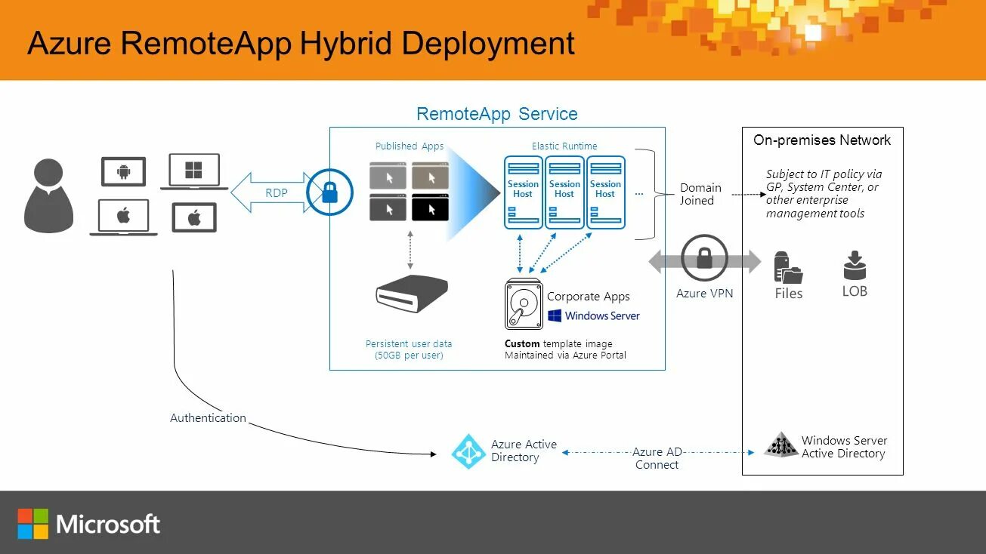The height and width of the screenshot is (554, 986).
Task: Click the 'Subject to IT policy' italic text
Action: tap(824, 193)
